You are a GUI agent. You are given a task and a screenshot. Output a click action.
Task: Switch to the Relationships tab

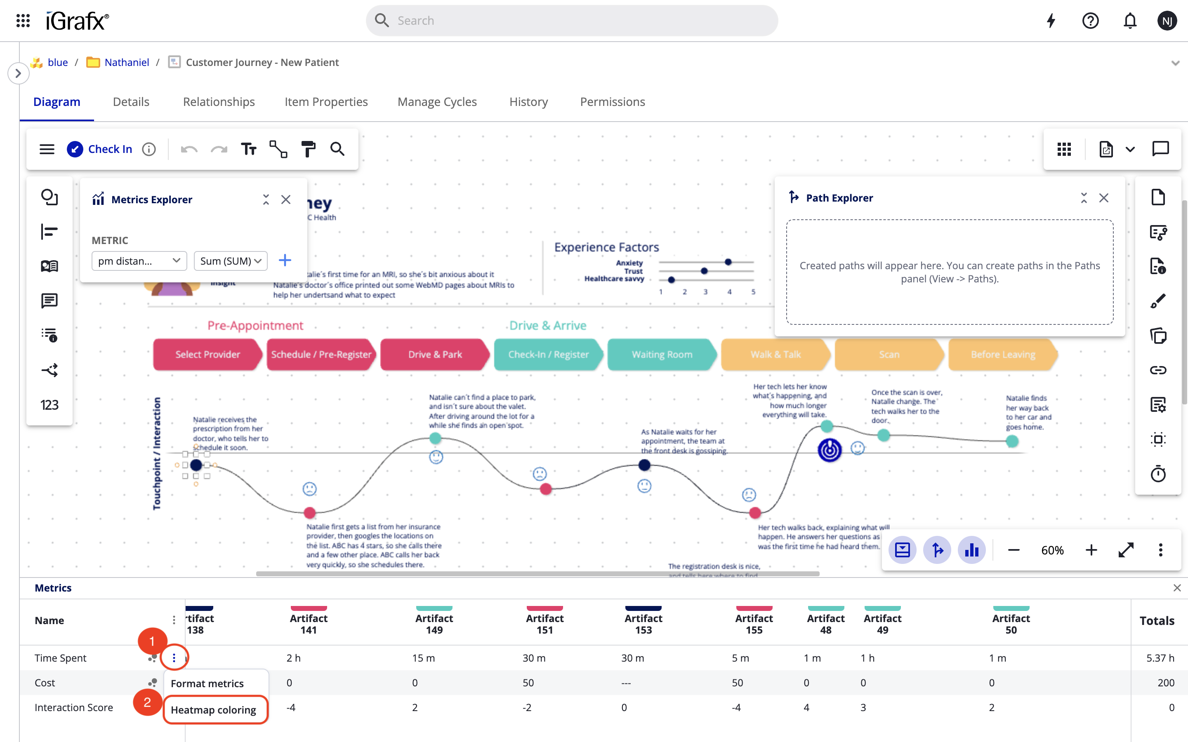coord(219,101)
